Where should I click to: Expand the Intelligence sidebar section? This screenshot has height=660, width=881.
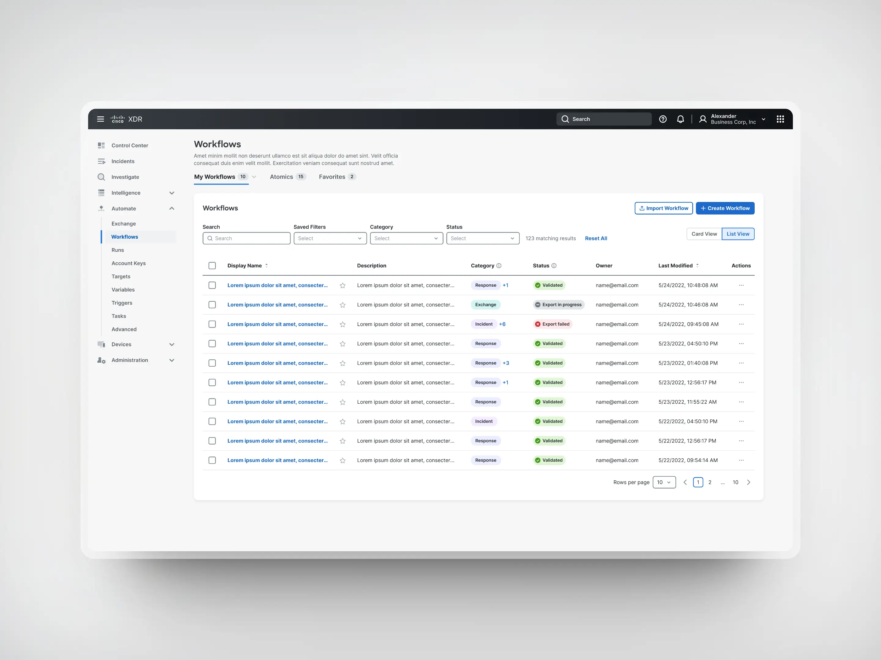pyautogui.click(x=172, y=193)
